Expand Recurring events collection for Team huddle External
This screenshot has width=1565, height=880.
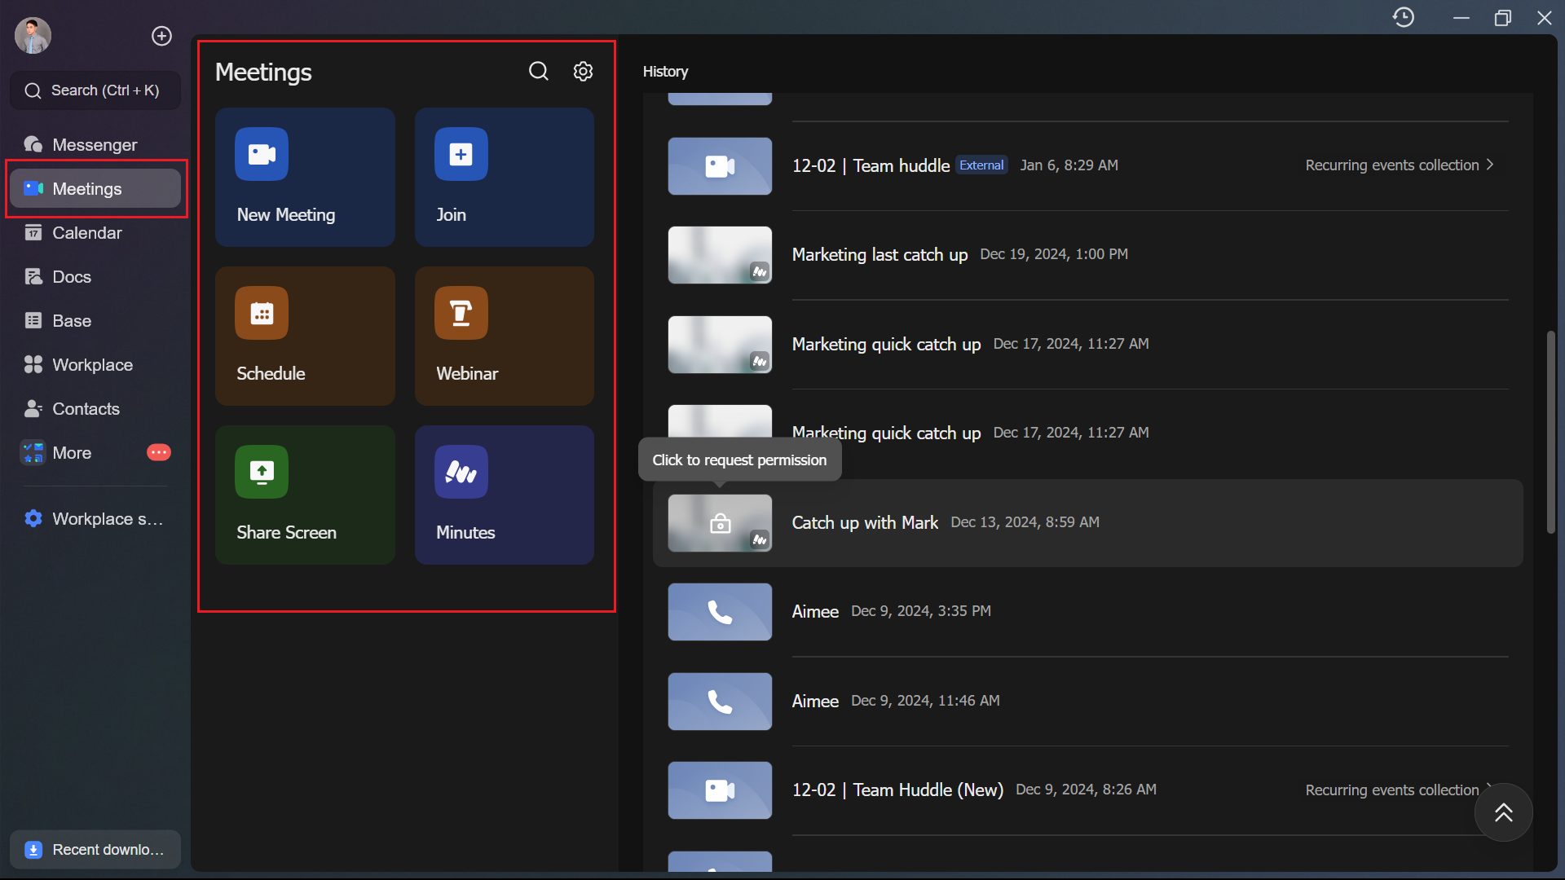tap(1400, 165)
